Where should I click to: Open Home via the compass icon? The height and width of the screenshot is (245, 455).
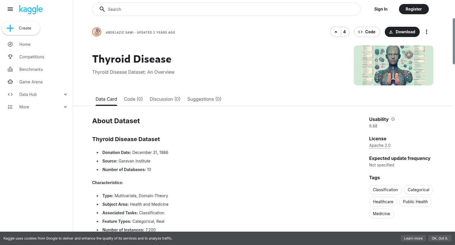click(x=10, y=44)
